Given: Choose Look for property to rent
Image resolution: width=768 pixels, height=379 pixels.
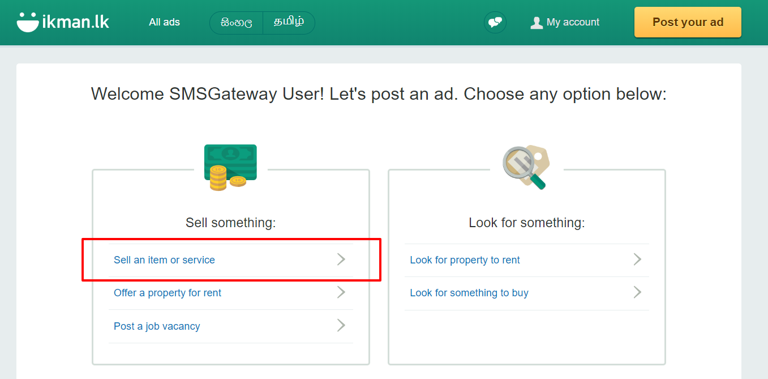Looking at the screenshot, I should tap(526, 260).
